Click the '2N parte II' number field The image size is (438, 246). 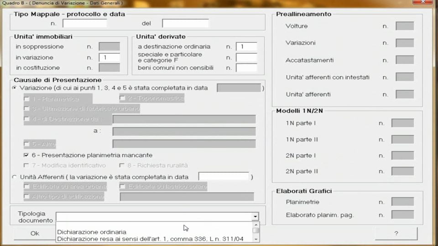pos(402,171)
